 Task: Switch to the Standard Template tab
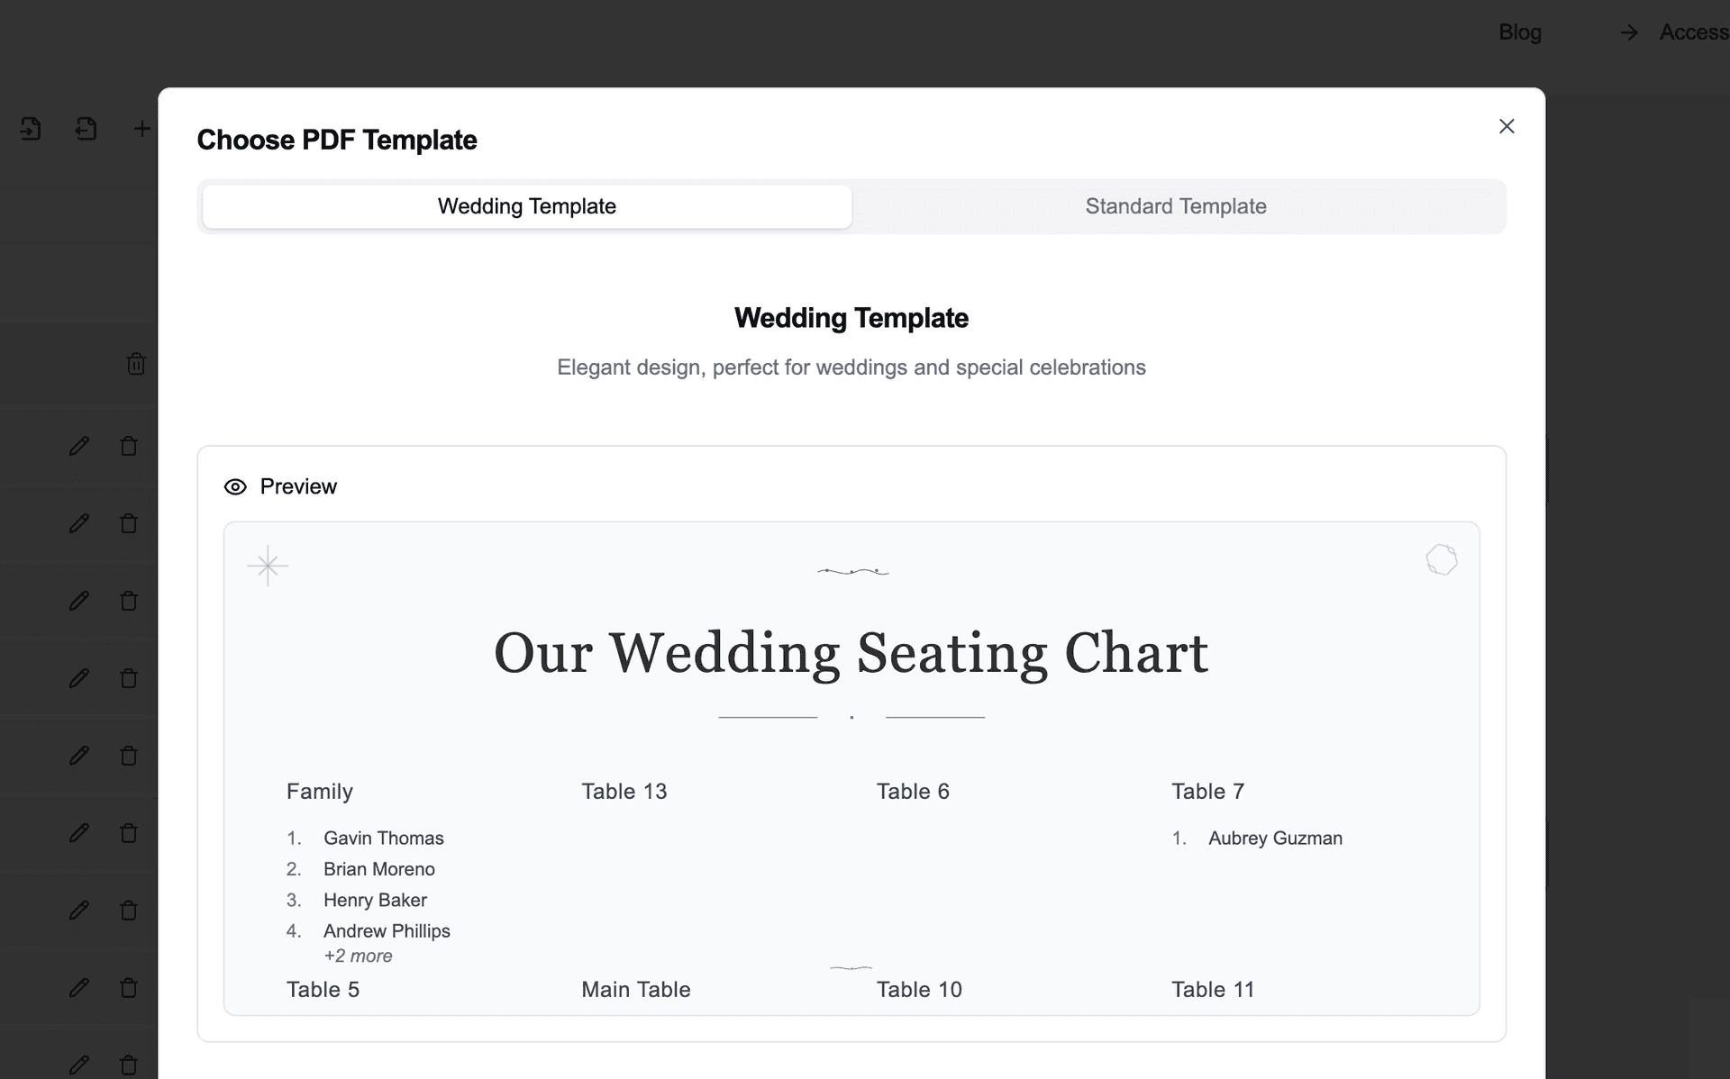[1176, 206]
